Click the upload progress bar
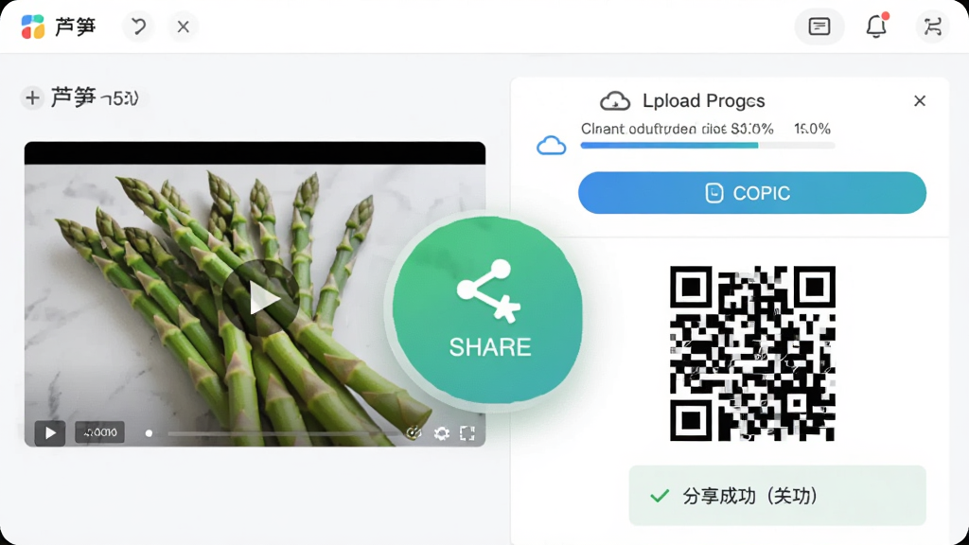Viewport: 969px width, 545px height. pos(708,145)
